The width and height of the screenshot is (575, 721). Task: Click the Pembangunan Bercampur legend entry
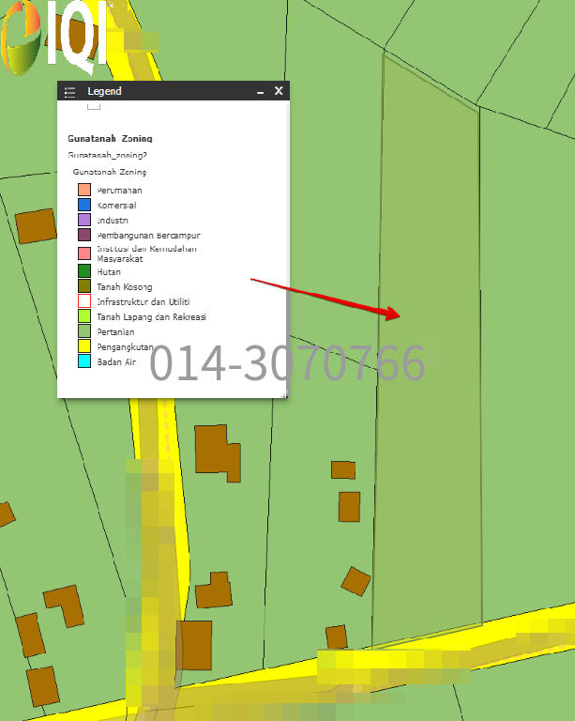point(148,235)
